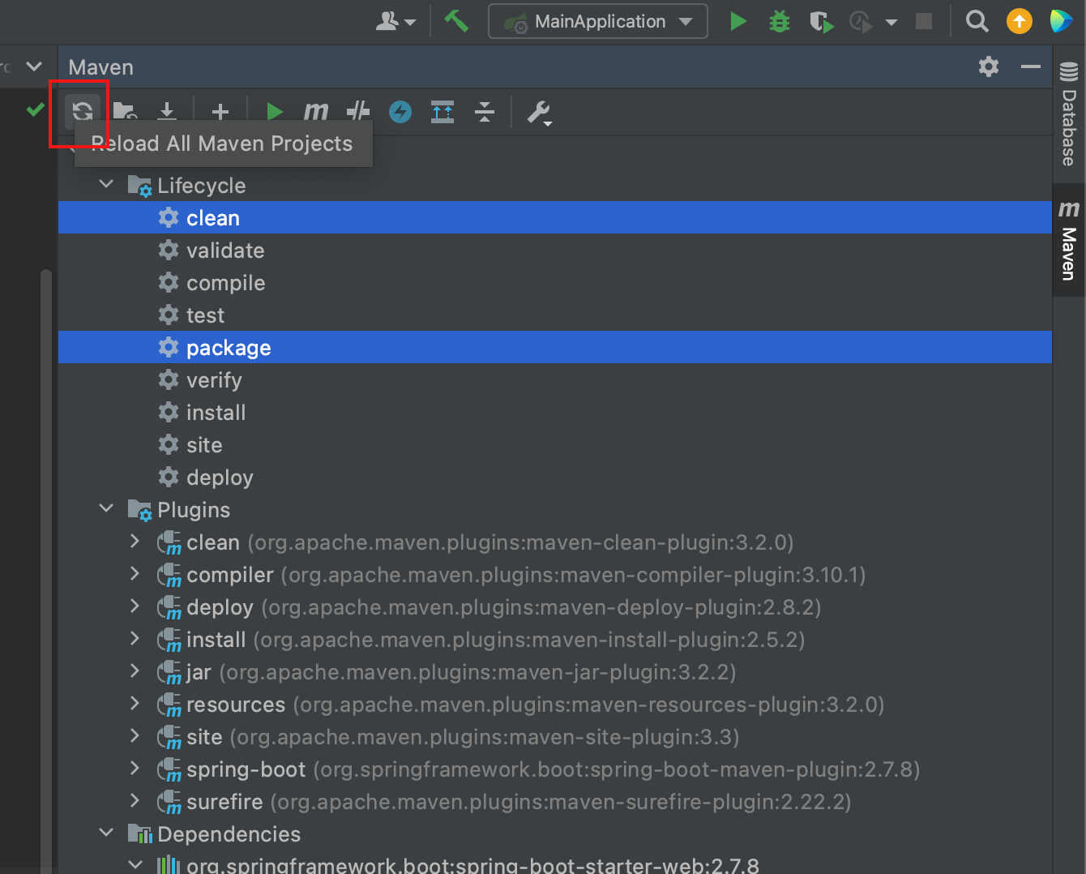
Task: Click the Lifecycle folder label
Action: pyautogui.click(x=201, y=186)
